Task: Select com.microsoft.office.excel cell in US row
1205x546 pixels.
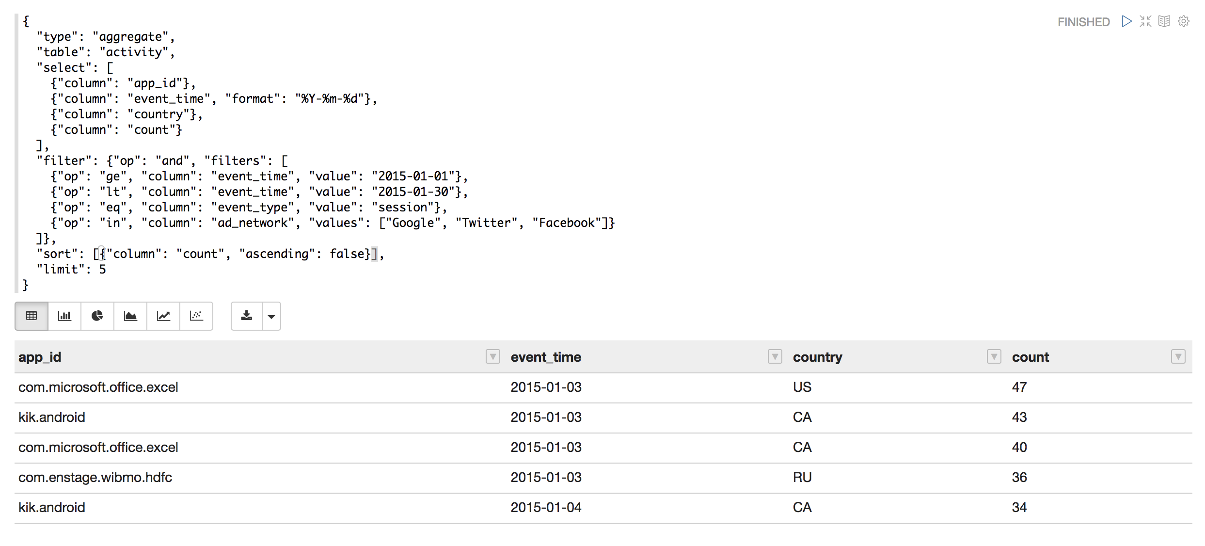Action: tap(98, 387)
